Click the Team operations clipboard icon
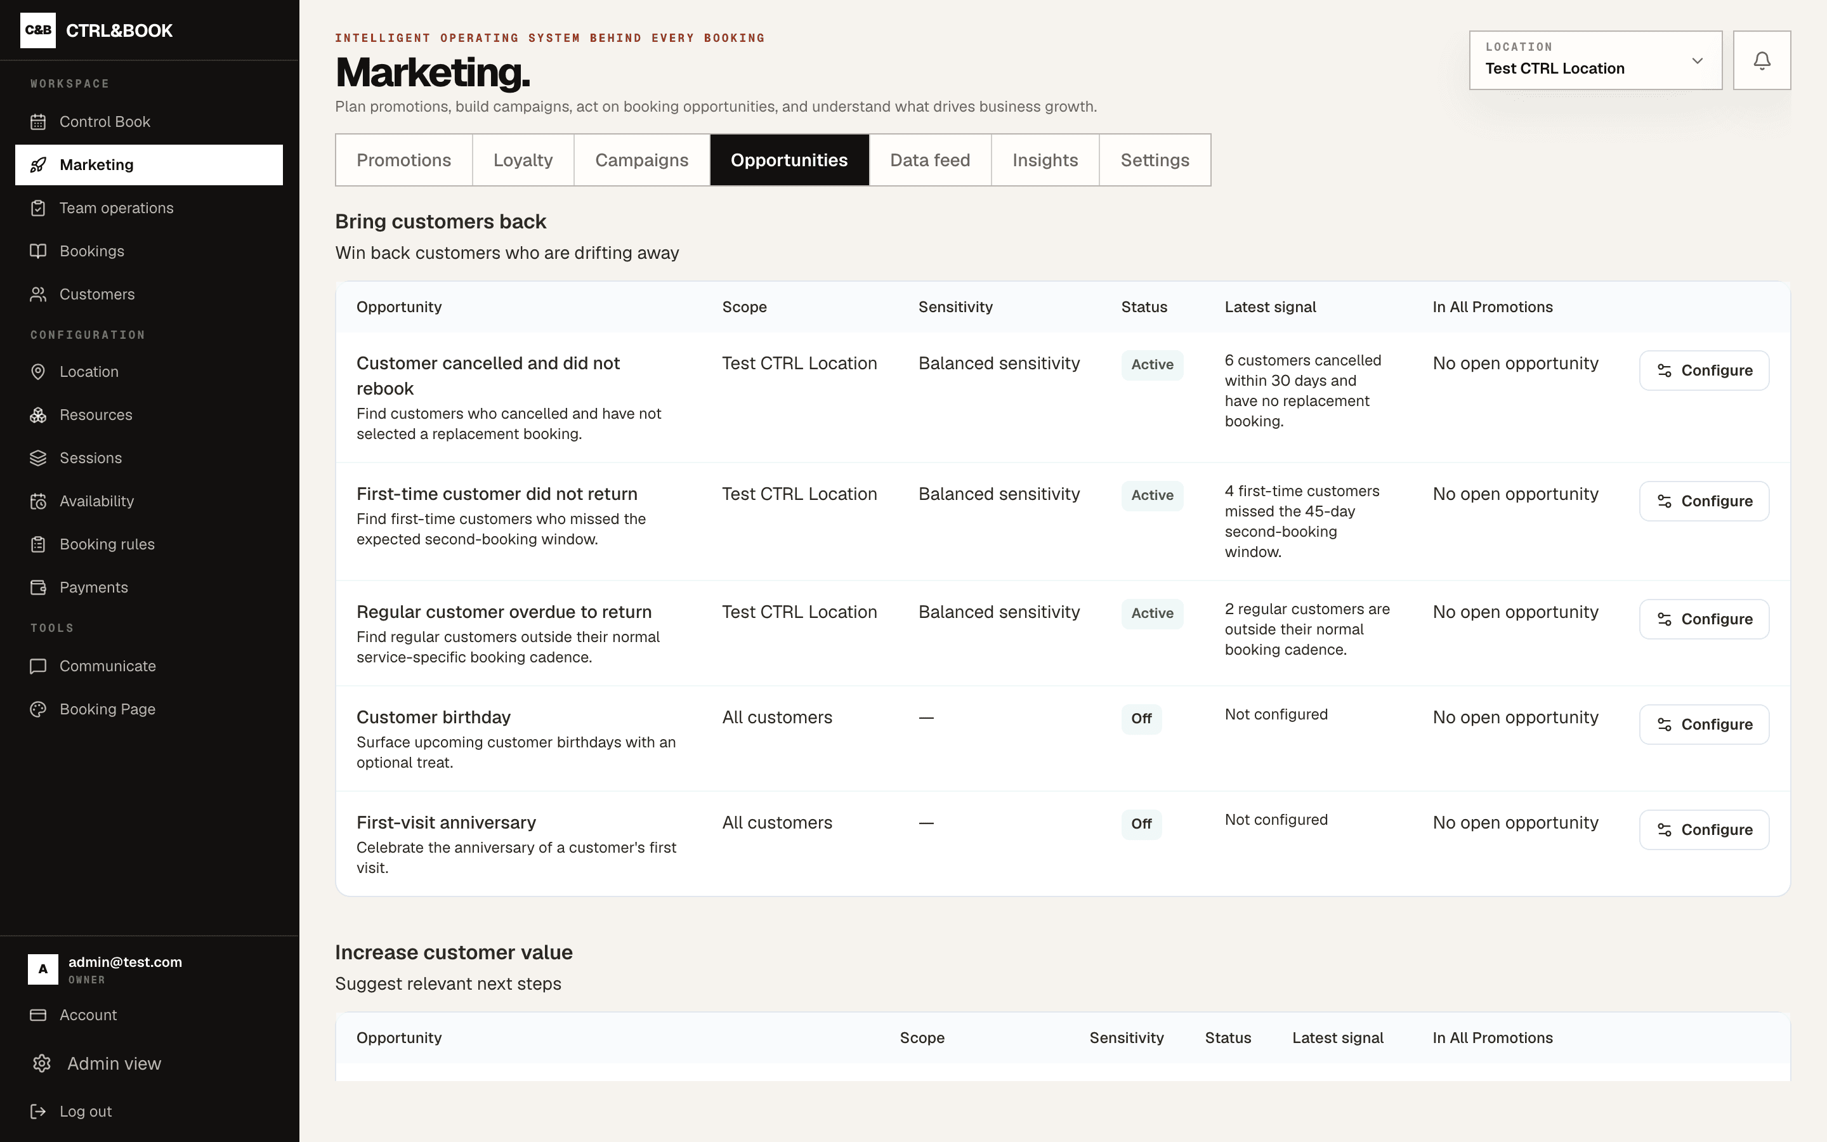 coord(38,207)
